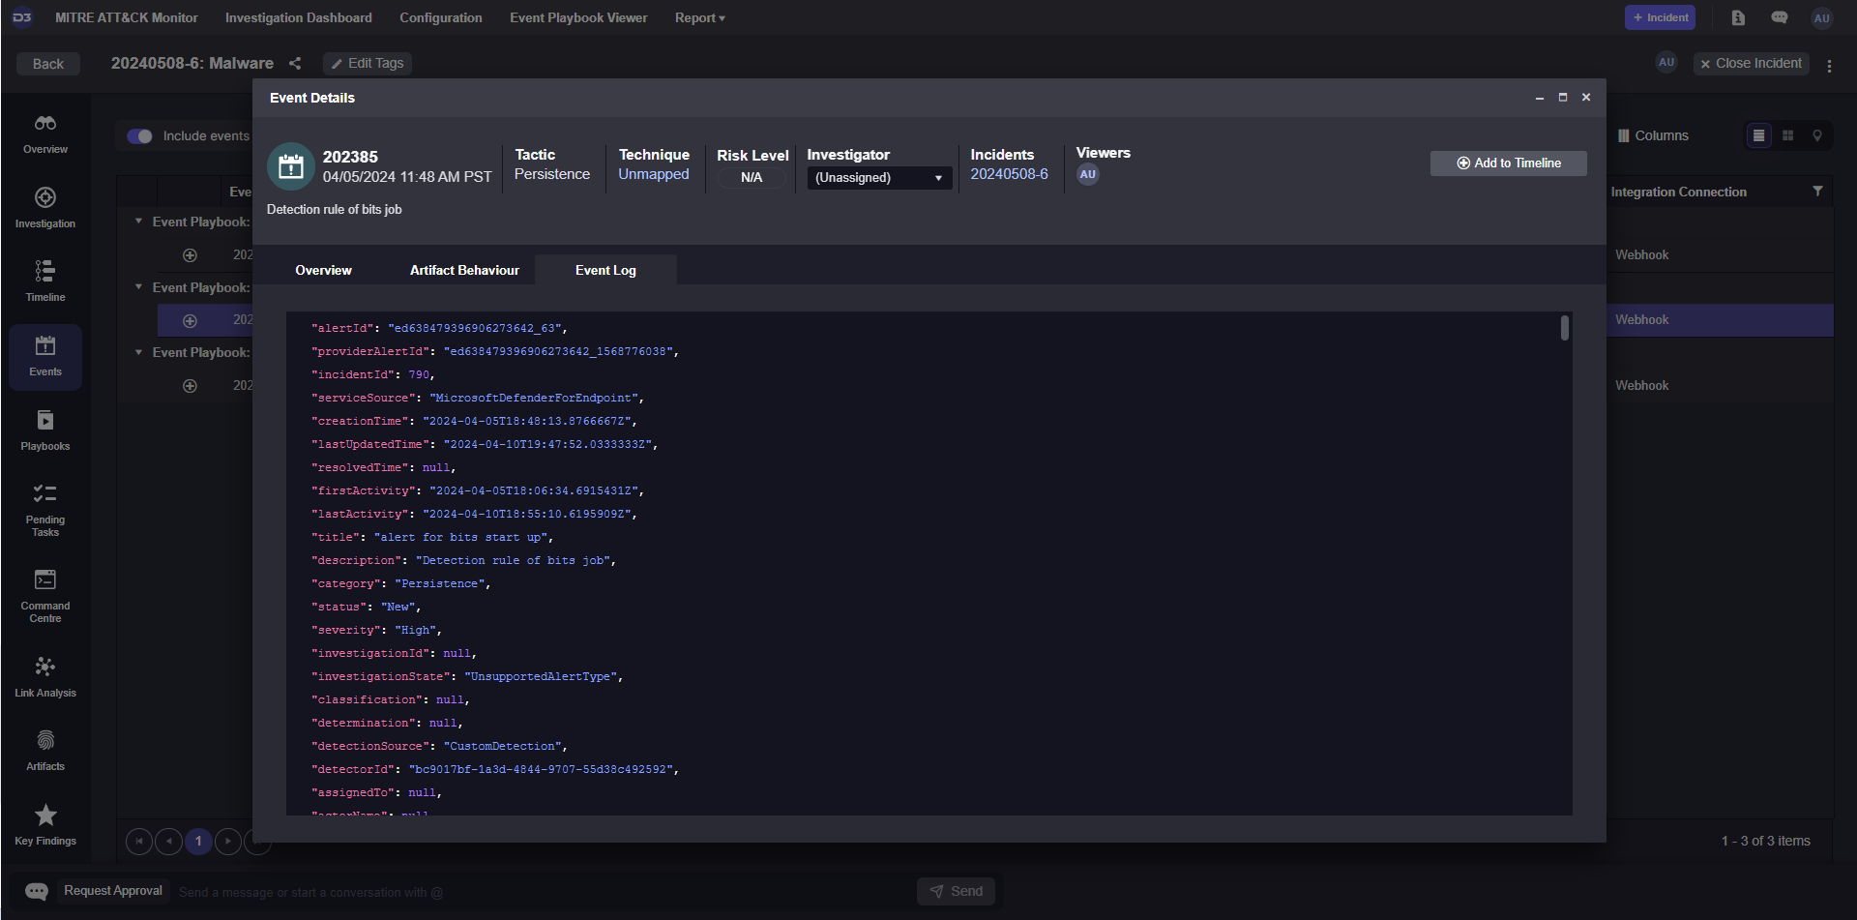Open the Report dropdown menu
1857x920 pixels.
click(x=700, y=17)
